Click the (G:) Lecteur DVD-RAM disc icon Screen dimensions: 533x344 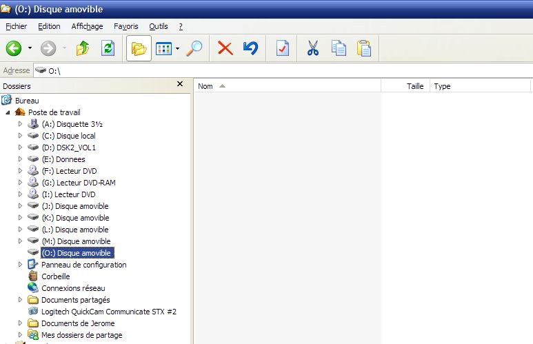(33, 182)
